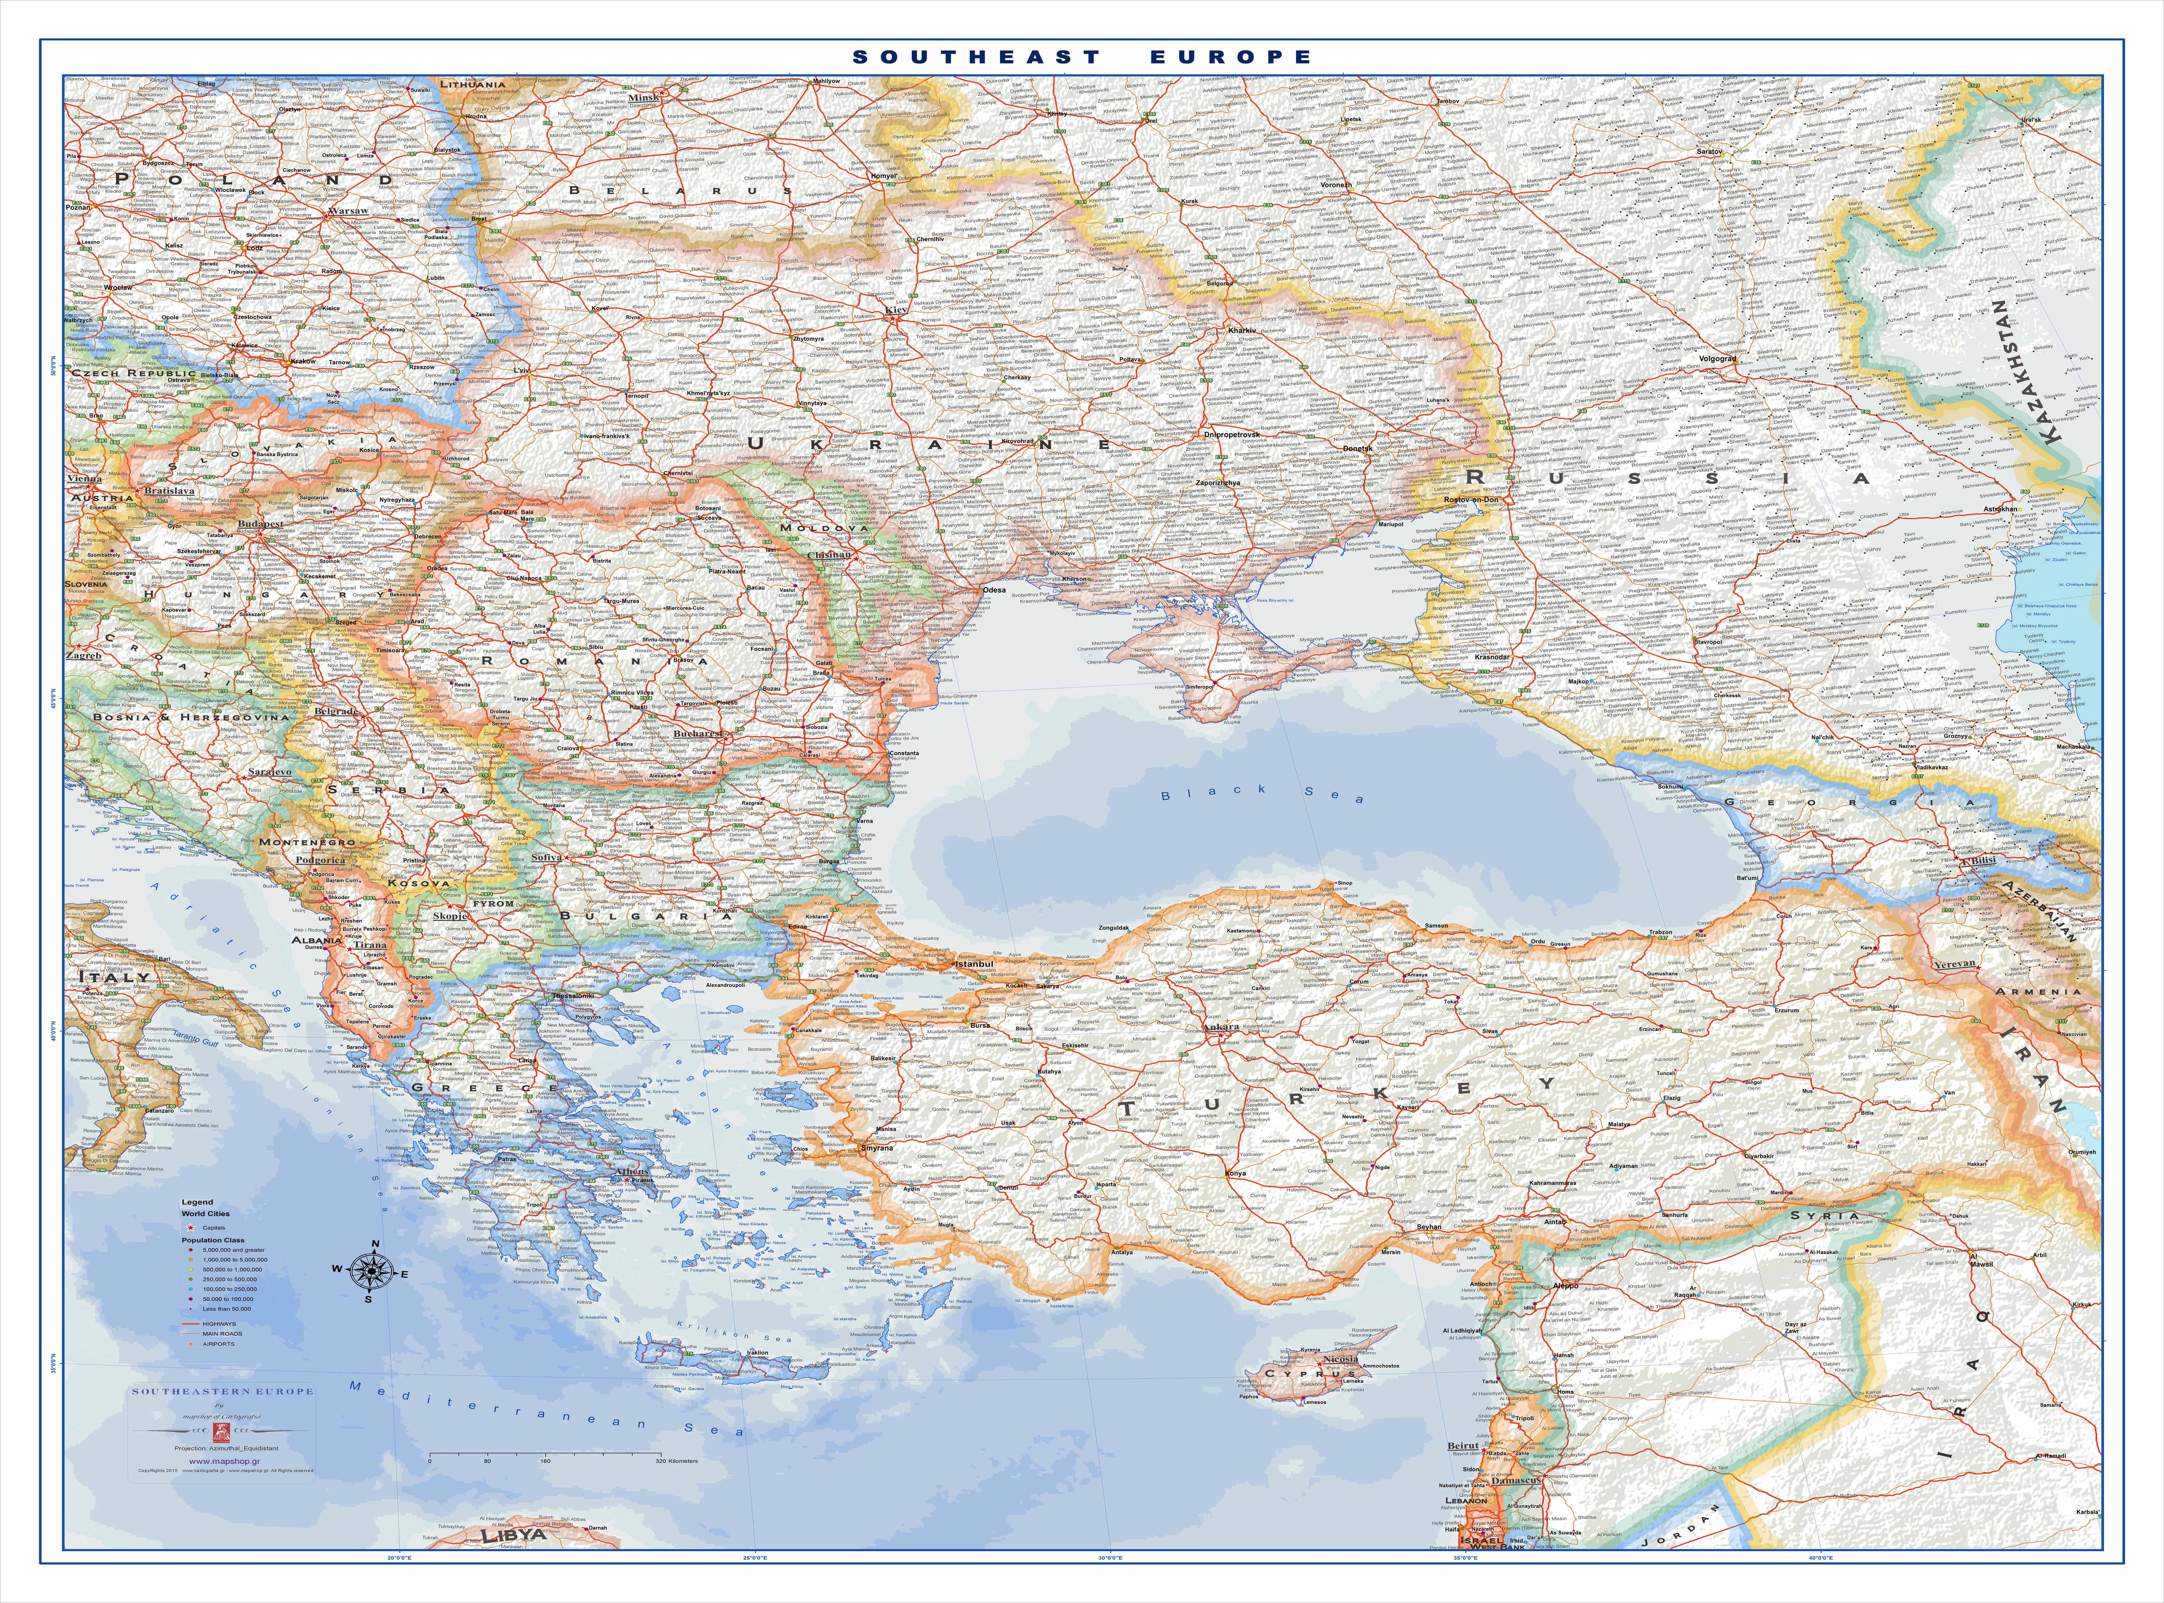Viewport: 2164px width, 1603px height.
Task: Click the yellow 500,000 to 1,000,000 dot
Action: (x=191, y=1269)
